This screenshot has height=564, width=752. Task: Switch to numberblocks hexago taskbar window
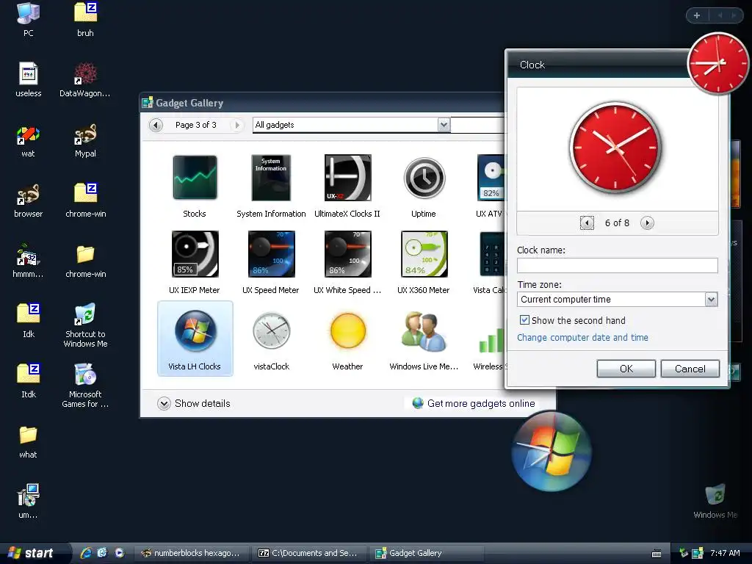[x=192, y=553]
